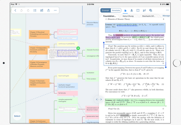This screenshot has width=181, height=125.
Task: Select the complex exponential martingales node
Action: pyautogui.click(x=68, y=100)
